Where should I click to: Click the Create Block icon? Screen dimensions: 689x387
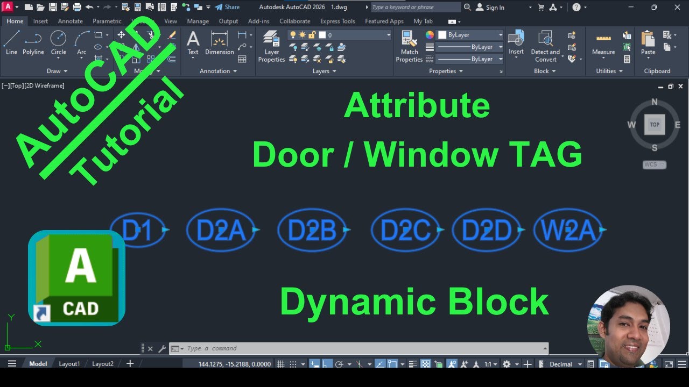(x=572, y=35)
